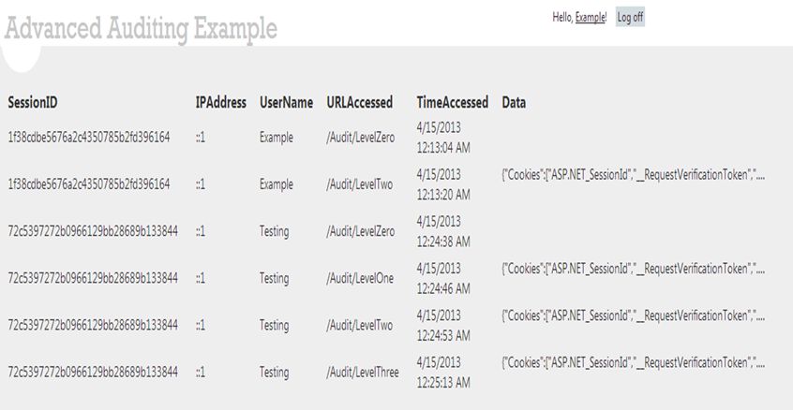The height and width of the screenshot is (410, 793).
Task: Select the TimeAccessed column header
Action: (x=452, y=102)
